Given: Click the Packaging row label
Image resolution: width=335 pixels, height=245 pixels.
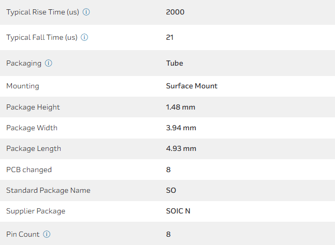Looking at the screenshot, I should pos(23,63).
